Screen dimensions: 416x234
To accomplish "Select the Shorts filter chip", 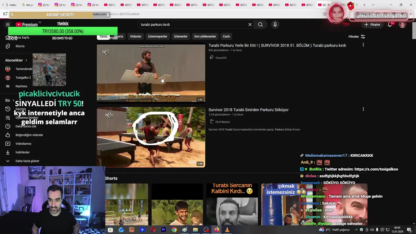I will pyautogui.click(x=119, y=36).
